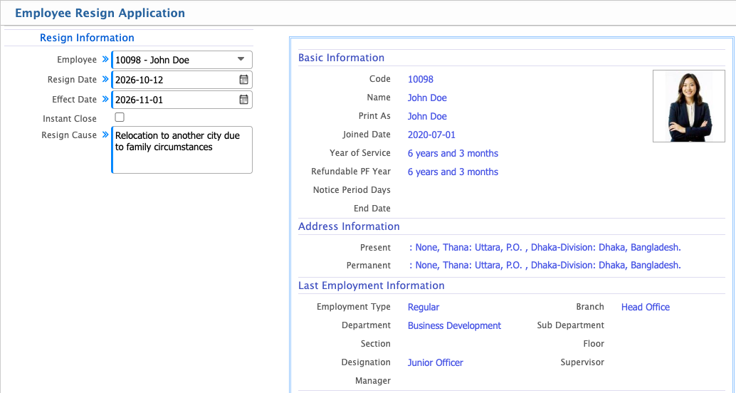Image resolution: width=736 pixels, height=393 pixels.
Task: Click the Basic Information section heading
Action: tap(341, 58)
